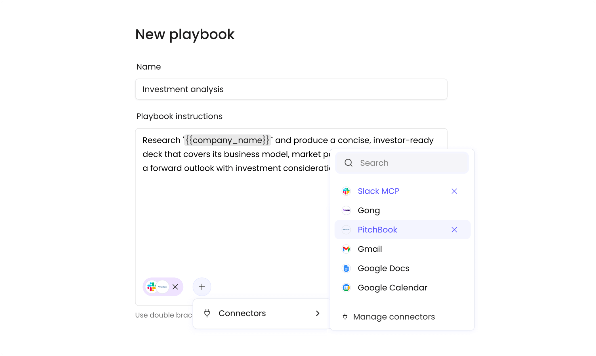Select the highlighted PitchBook row
This screenshot has width=596, height=356.
pos(377,230)
